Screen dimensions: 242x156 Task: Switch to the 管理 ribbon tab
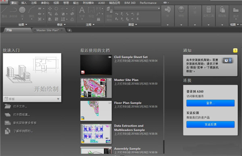66,3
